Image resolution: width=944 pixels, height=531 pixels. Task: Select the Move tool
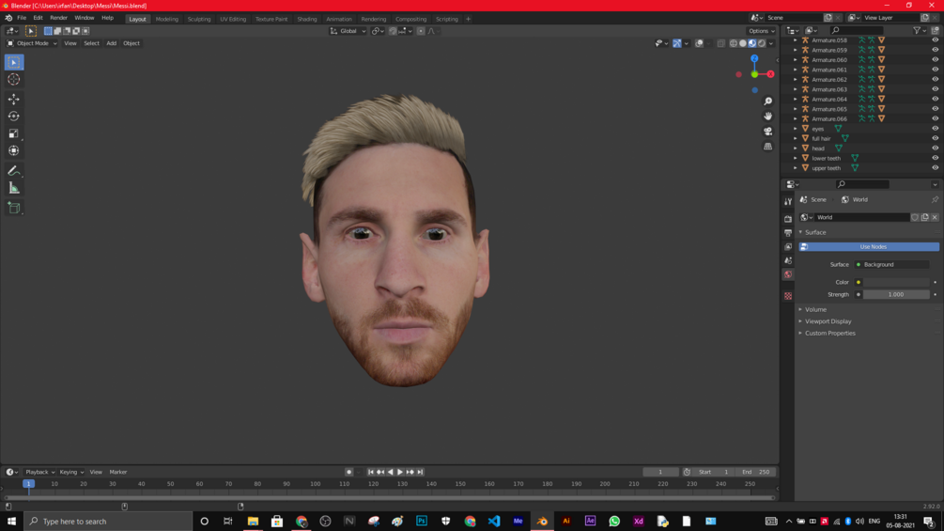14,99
